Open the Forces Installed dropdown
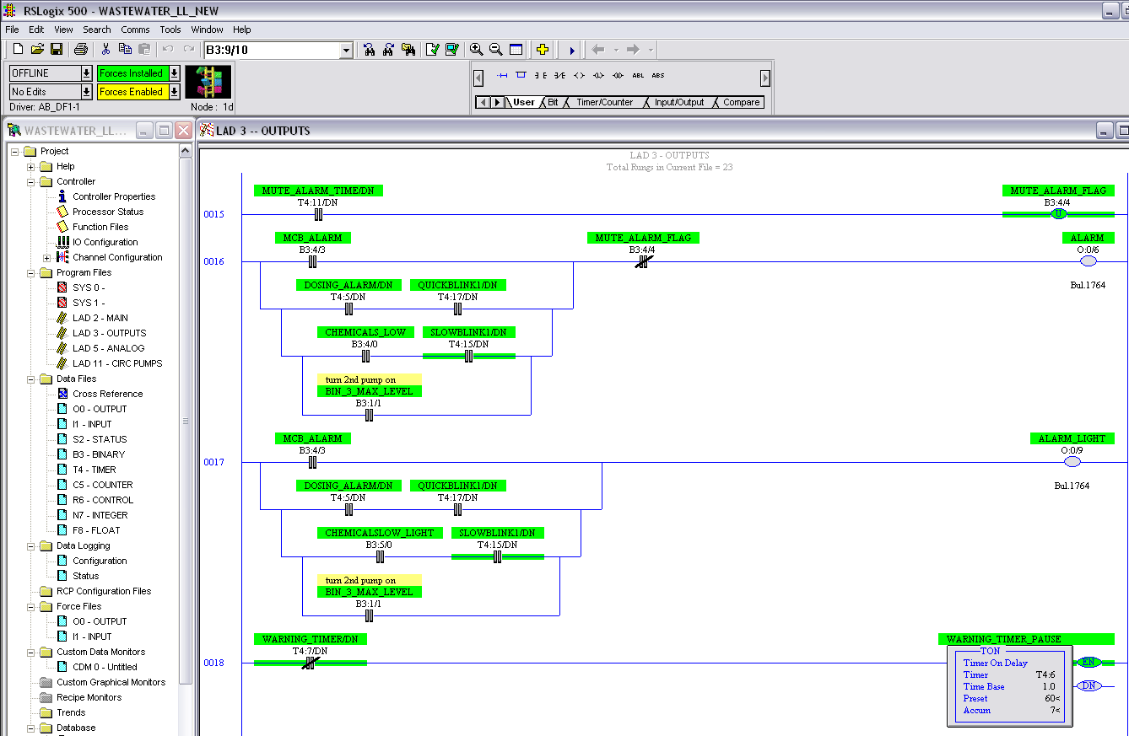The image size is (1129, 736). [174, 73]
